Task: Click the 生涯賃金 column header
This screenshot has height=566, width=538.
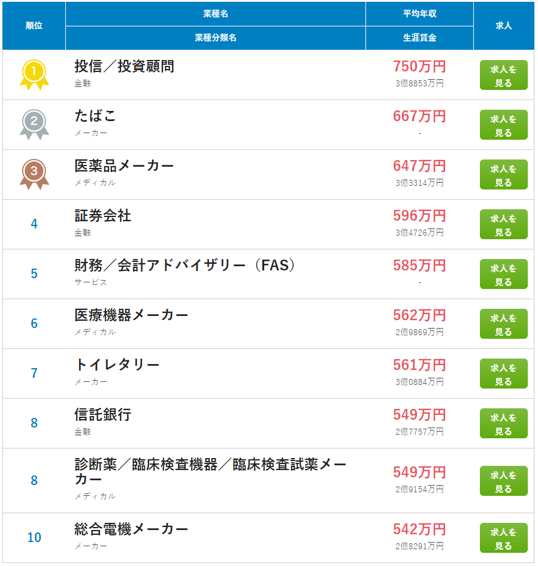Action: point(419,38)
